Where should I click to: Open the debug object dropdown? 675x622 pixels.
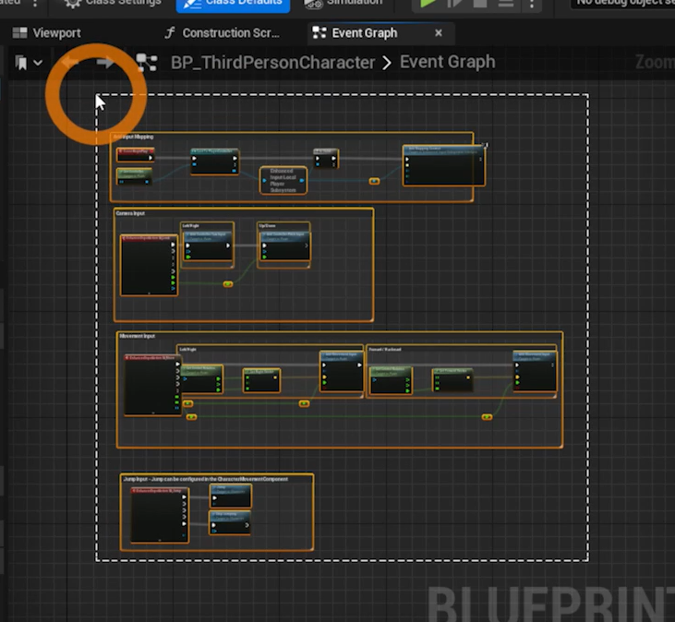[x=623, y=4]
